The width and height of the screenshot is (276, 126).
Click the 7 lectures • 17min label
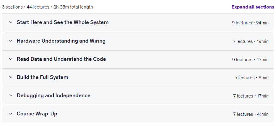coord(251,96)
